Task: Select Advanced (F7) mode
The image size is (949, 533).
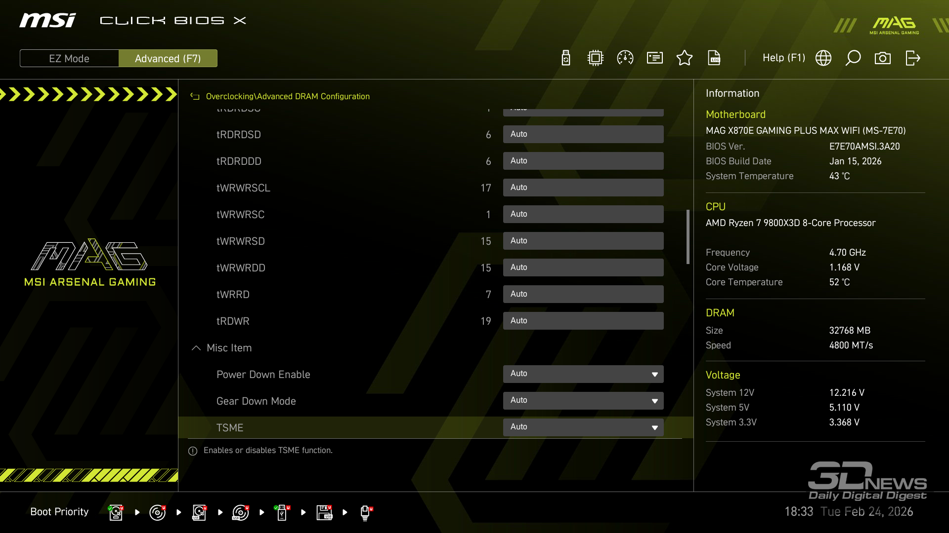Action: click(x=168, y=58)
